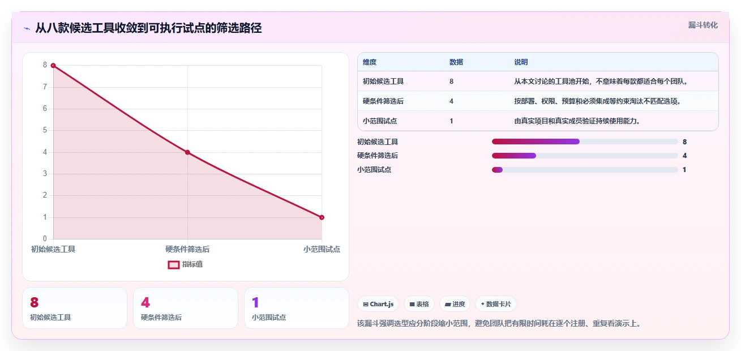The image size is (741, 351).
Task: Click the 初始候选工具 progress bar
Action: (x=585, y=142)
